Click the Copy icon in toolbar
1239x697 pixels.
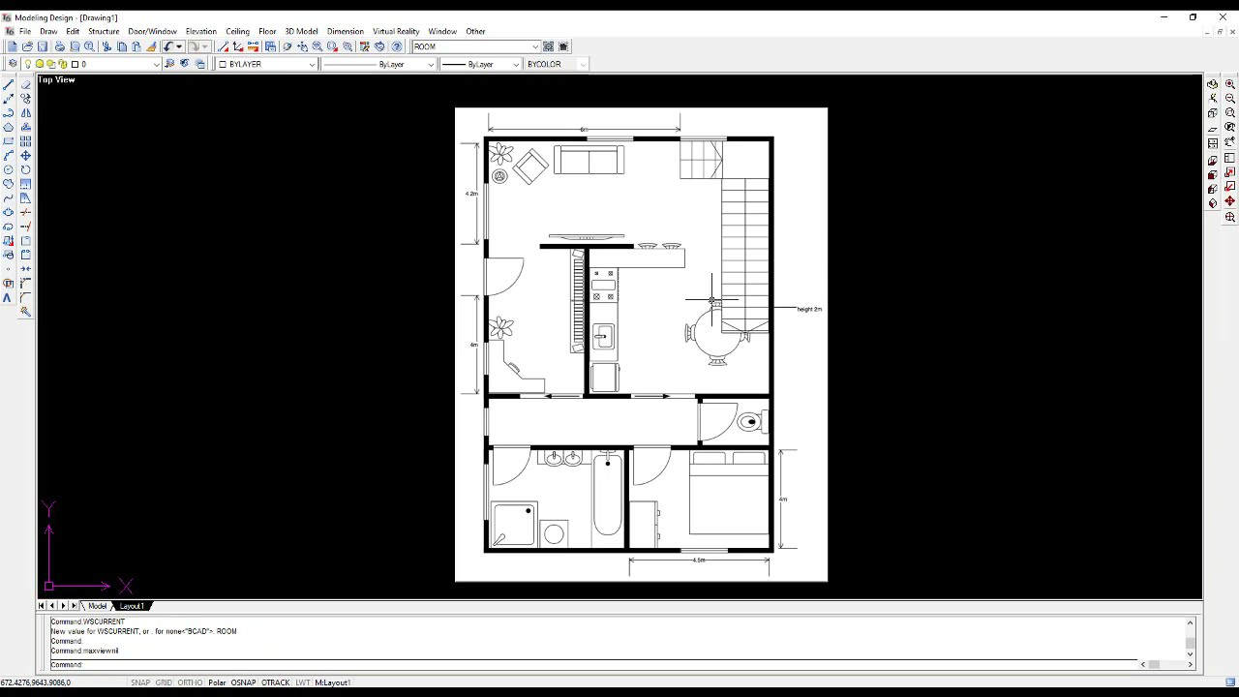pyautogui.click(x=122, y=46)
